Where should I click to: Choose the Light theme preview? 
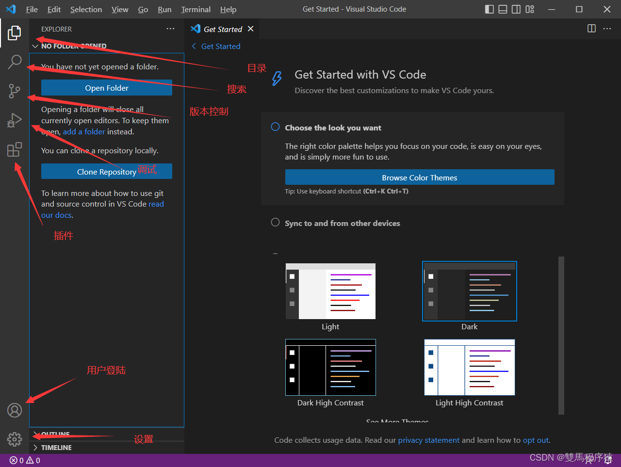click(330, 291)
